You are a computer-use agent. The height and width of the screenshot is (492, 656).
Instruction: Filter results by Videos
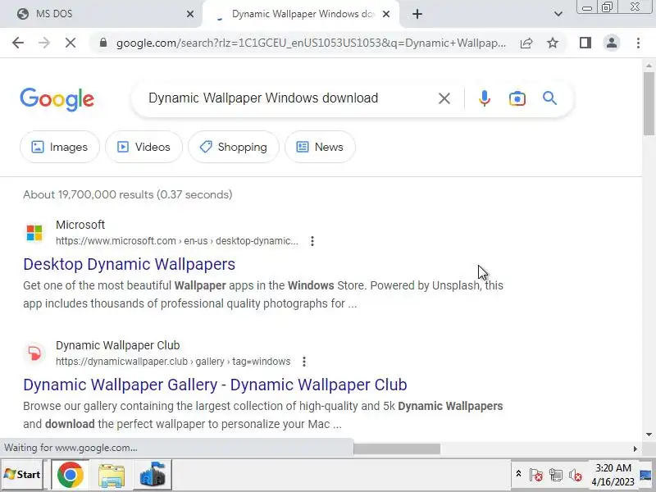(x=144, y=147)
